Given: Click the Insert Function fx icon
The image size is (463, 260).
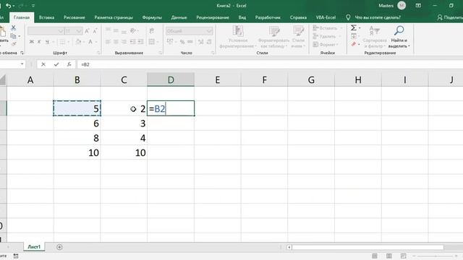Looking at the screenshot, I should click(69, 64).
